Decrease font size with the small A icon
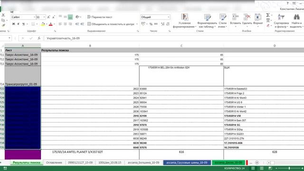This screenshot has width=304, height=171. tap(54, 17)
